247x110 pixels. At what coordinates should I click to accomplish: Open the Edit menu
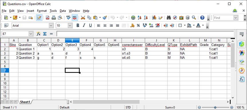click(12, 11)
